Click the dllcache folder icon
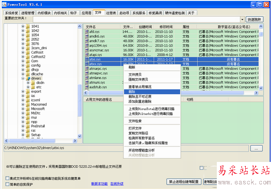This screenshot has width=271, height=189. pos(28,74)
